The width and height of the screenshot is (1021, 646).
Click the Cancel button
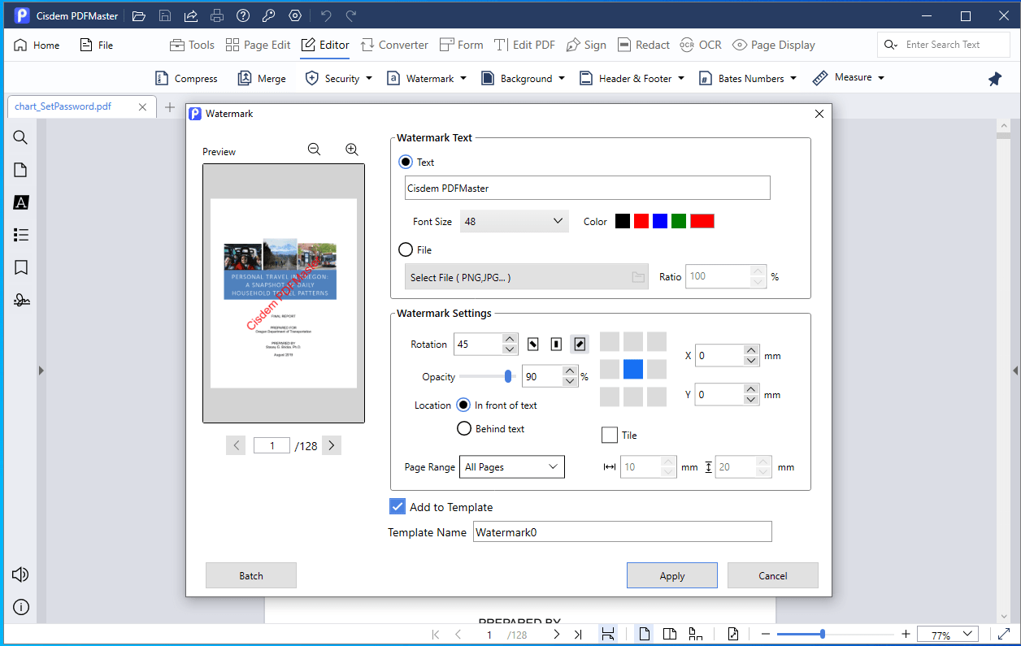(773, 575)
